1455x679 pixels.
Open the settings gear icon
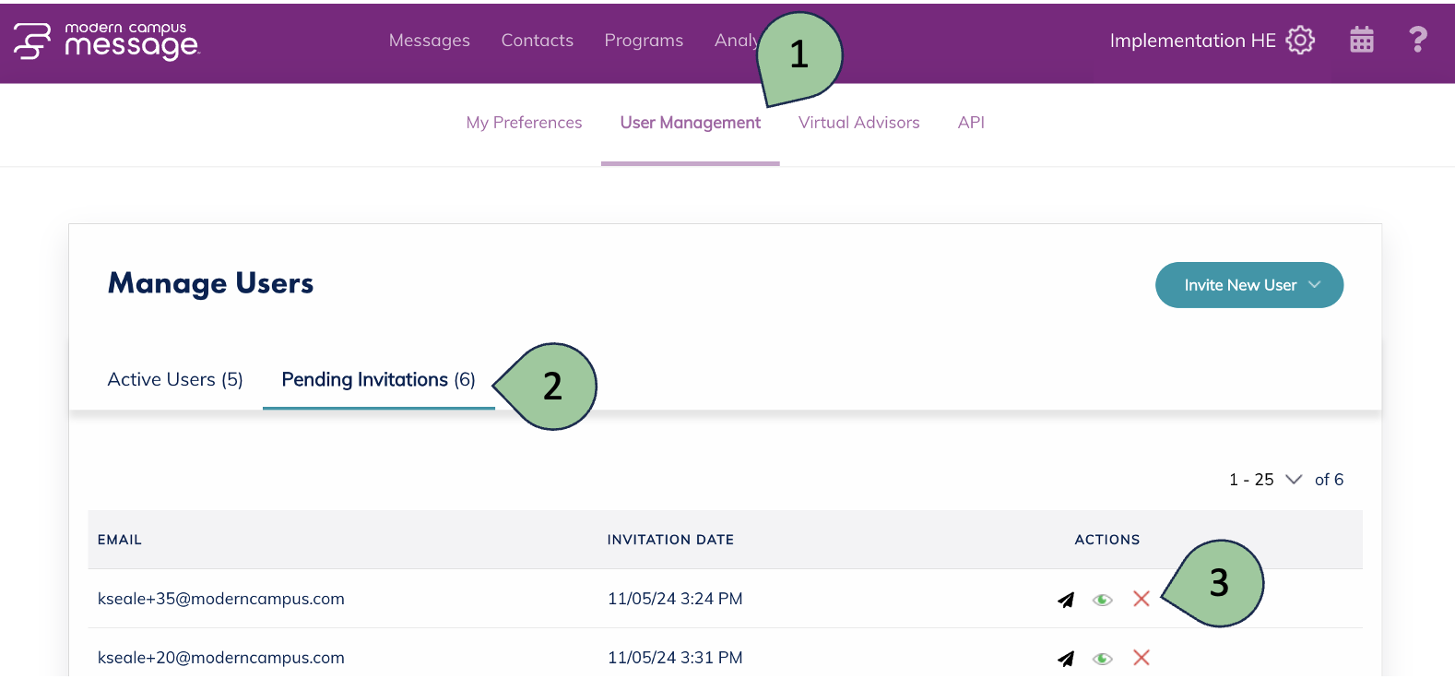[1300, 41]
